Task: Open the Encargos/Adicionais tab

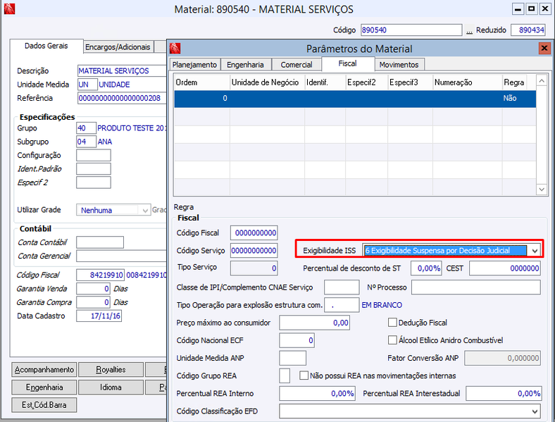Action: [118, 47]
